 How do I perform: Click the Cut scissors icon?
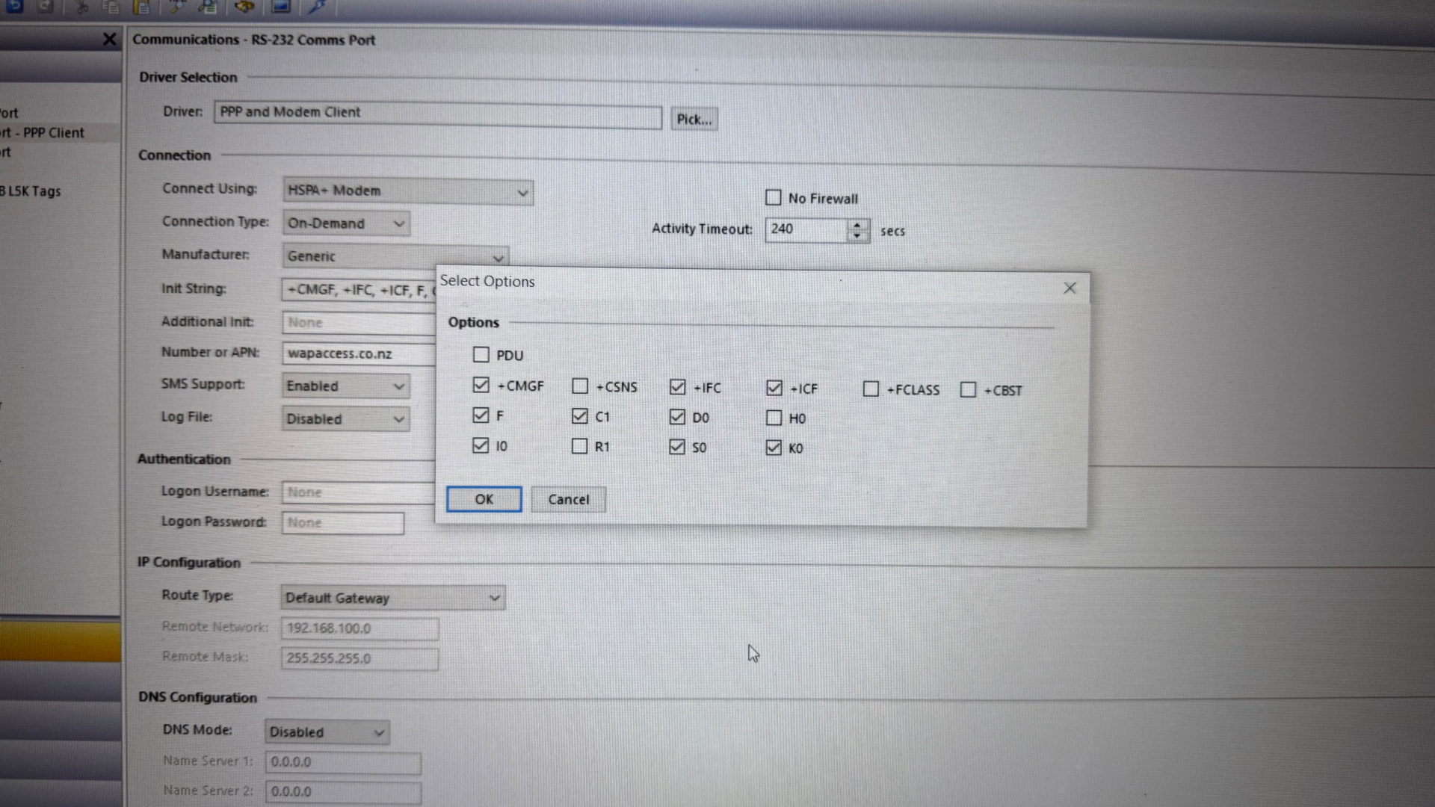(82, 7)
